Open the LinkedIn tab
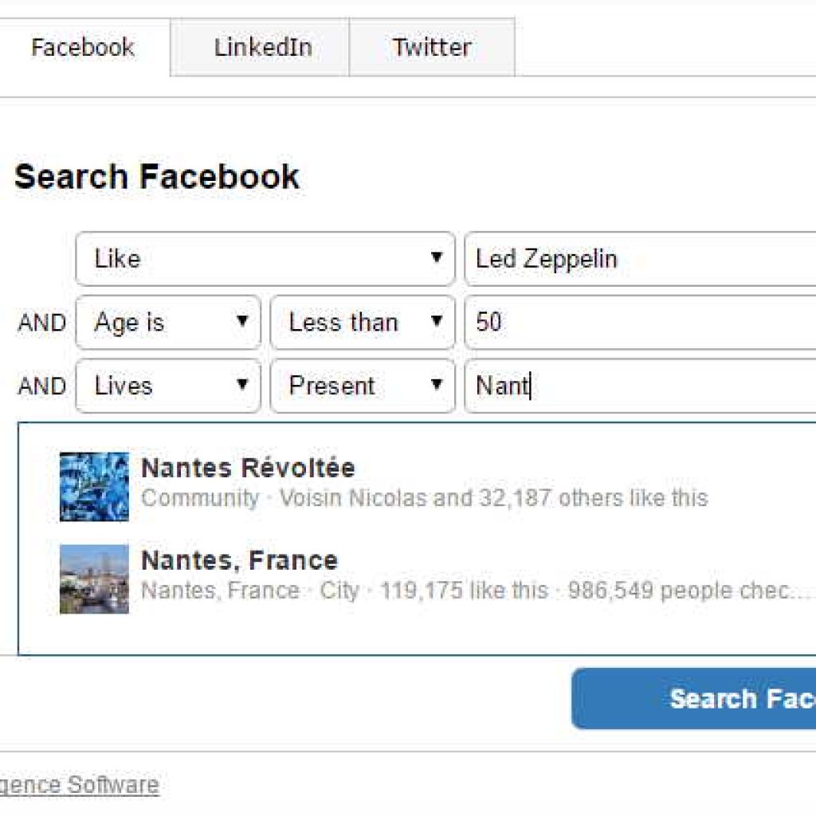Image resolution: width=816 pixels, height=816 pixels. point(260,47)
